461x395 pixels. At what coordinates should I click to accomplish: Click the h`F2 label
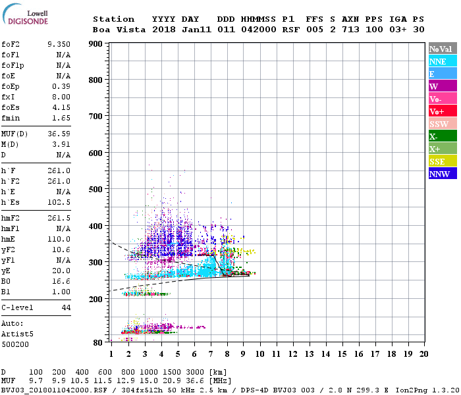tap(11, 181)
